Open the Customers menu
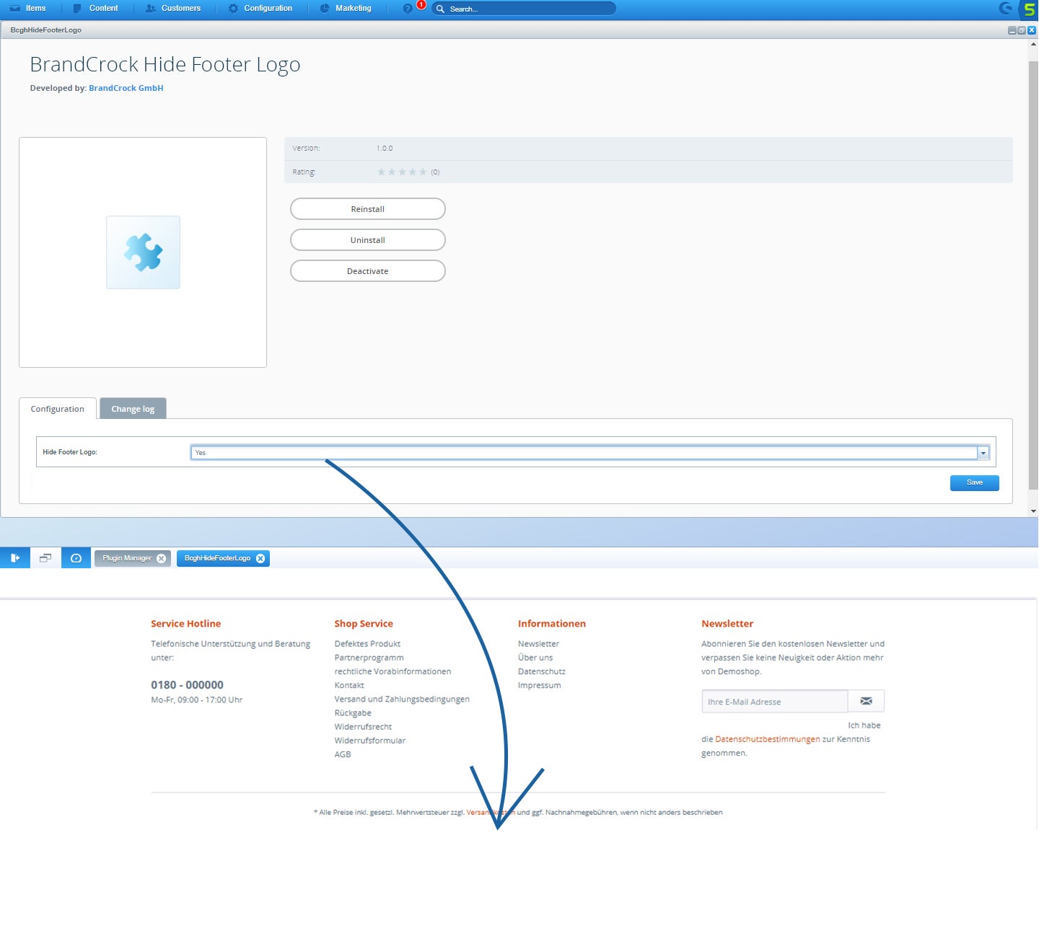1039x949 pixels. tap(173, 9)
